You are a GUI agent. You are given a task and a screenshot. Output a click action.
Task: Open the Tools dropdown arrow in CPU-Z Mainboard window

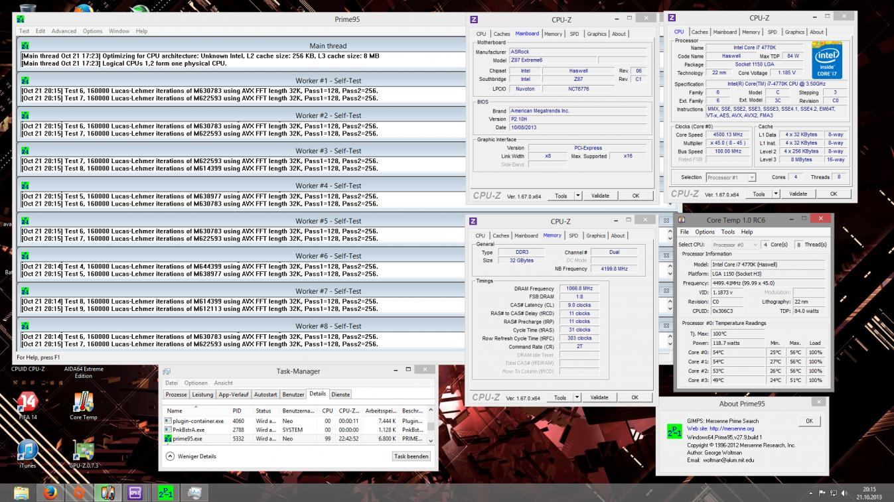[x=577, y=196]
